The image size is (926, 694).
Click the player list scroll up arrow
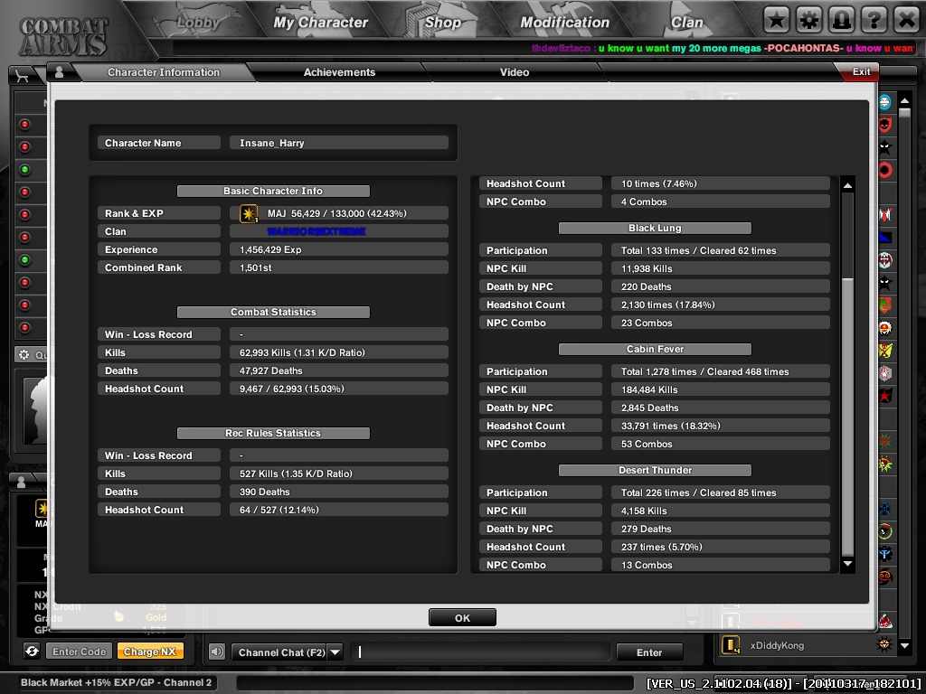click(x=904, y=101)
